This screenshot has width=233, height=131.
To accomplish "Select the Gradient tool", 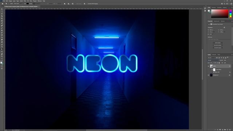I will coord(2,37).
